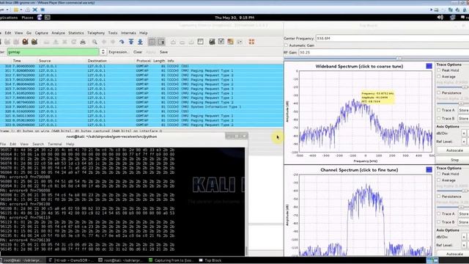Stop the running capture in Wireshark toolbar
The width and height of the screenshot is (469, 264).
pyautogui.click(x=25, y=42)
